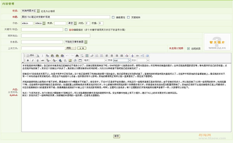Click the Remove Format eraser icon
The height and width of the screenshot is (143, 233).
click(x=92, y=56)
